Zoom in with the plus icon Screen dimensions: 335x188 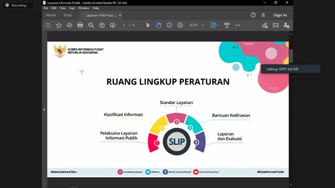180,25
